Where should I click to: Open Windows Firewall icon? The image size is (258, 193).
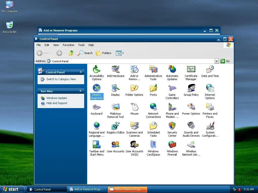pos(172,148)
